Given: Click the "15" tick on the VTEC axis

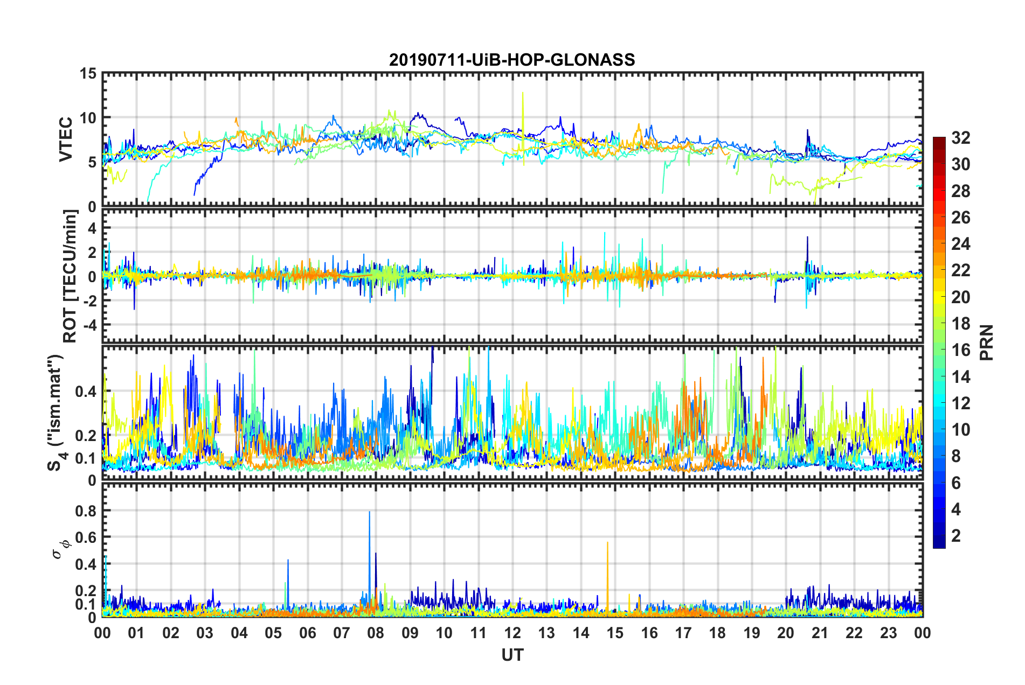Looking at the screenshot, I should click(88, 73).
